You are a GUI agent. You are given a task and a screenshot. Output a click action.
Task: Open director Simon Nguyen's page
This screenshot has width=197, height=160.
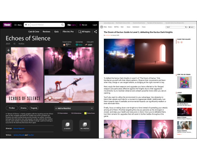tap(19, 129)
